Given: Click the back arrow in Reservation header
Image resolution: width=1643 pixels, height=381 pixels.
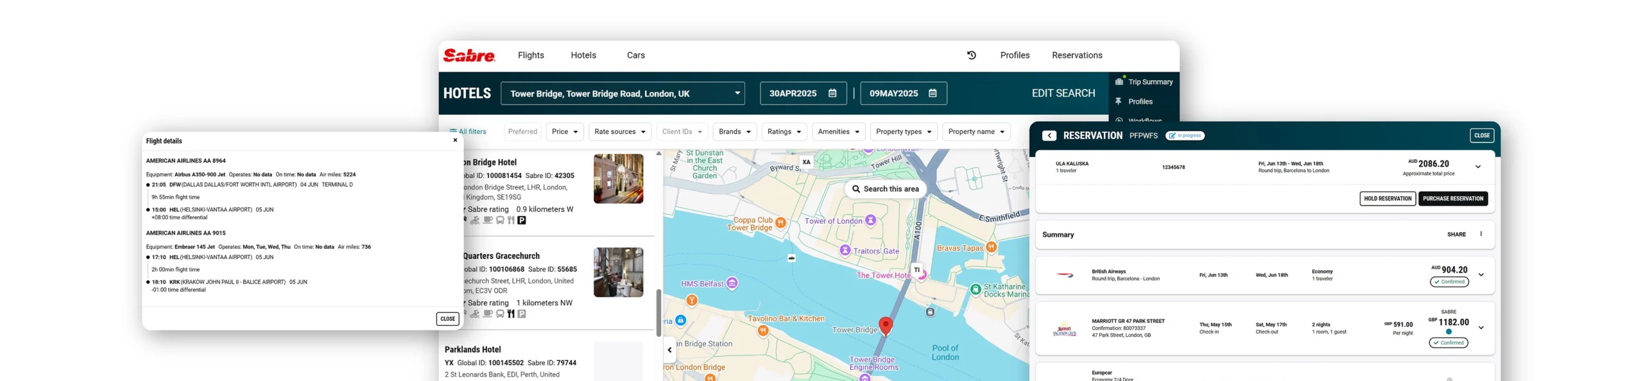Looking at the screenshot, I should coord(1049,135).
